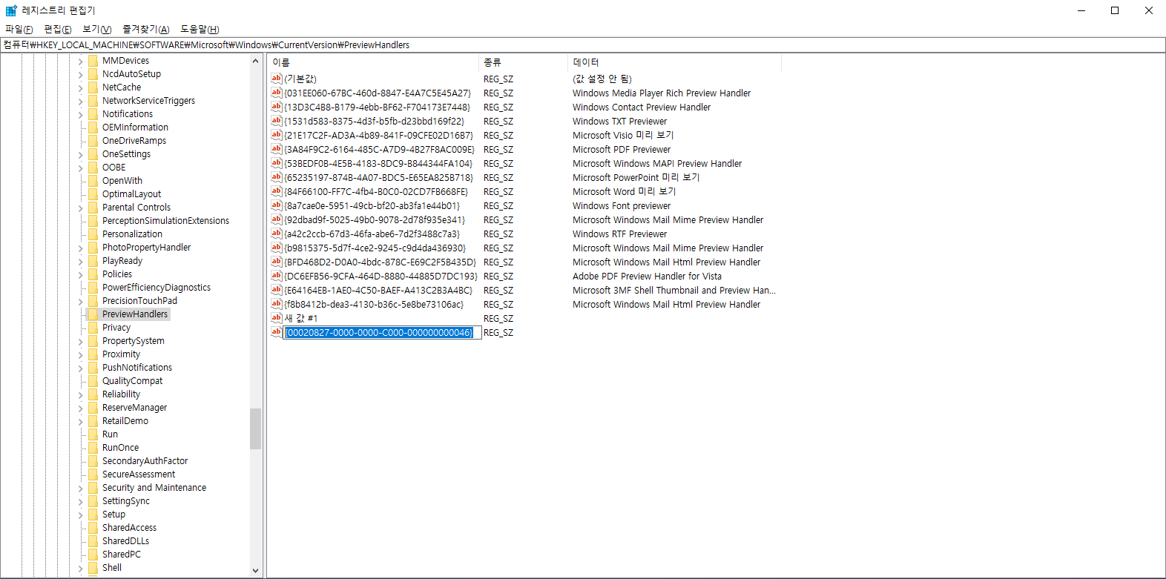Click 'Windows Media Player Rich Preview Handler' data
Image resolution: width=1166 pixels, height=579 pixels.
[662, 93]
